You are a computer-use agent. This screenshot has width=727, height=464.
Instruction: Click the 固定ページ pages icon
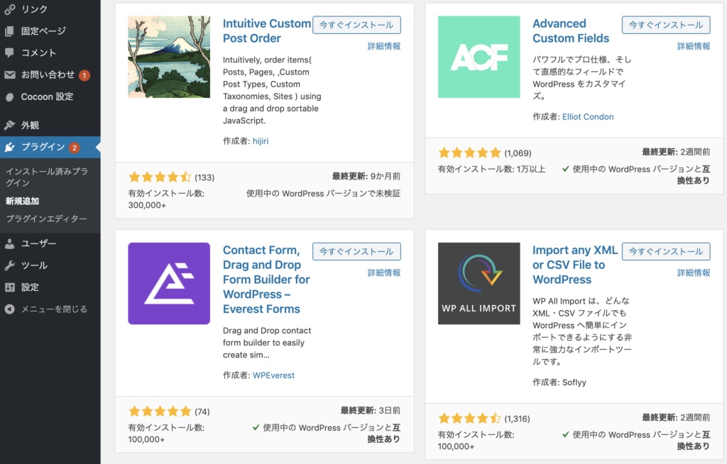(x=10, y=31)
